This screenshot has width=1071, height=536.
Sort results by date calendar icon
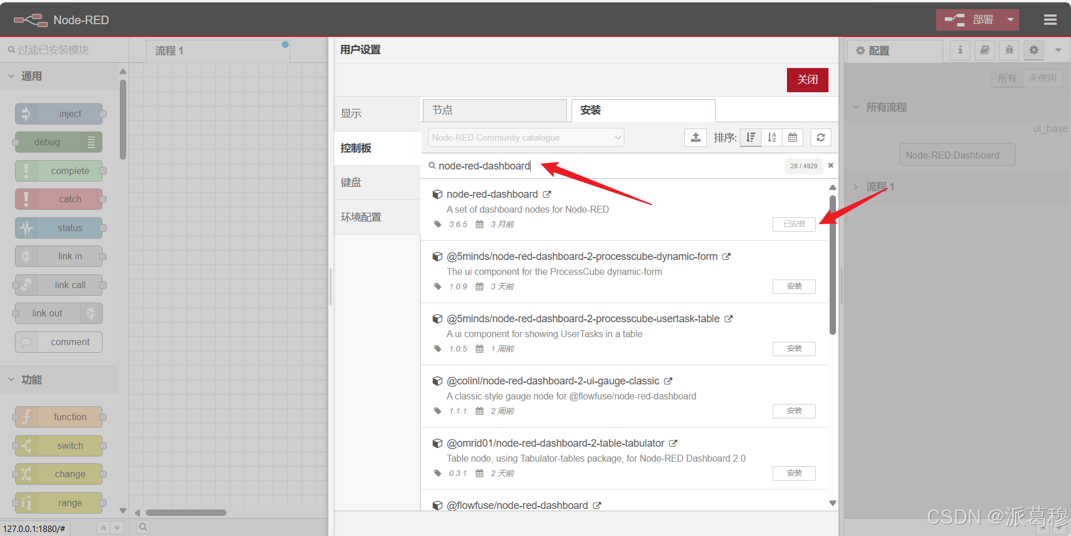coord(792,137)
